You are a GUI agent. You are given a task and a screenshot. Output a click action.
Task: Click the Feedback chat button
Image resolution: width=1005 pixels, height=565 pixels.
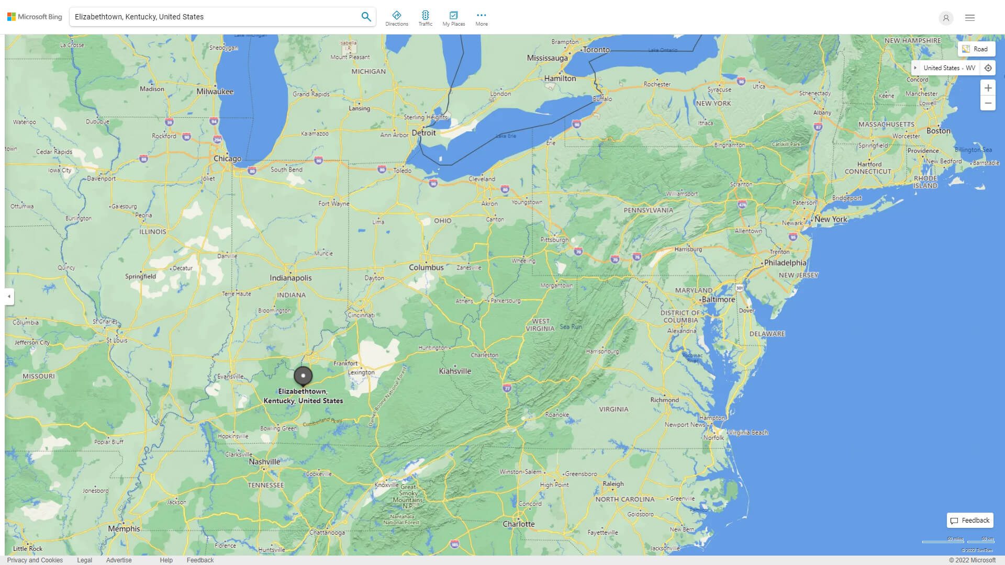(969, 521)
